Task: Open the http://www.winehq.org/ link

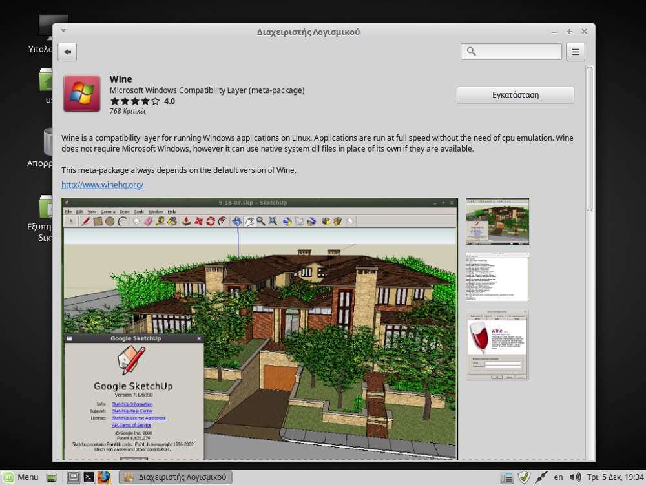Action: [x=103, y=185]
